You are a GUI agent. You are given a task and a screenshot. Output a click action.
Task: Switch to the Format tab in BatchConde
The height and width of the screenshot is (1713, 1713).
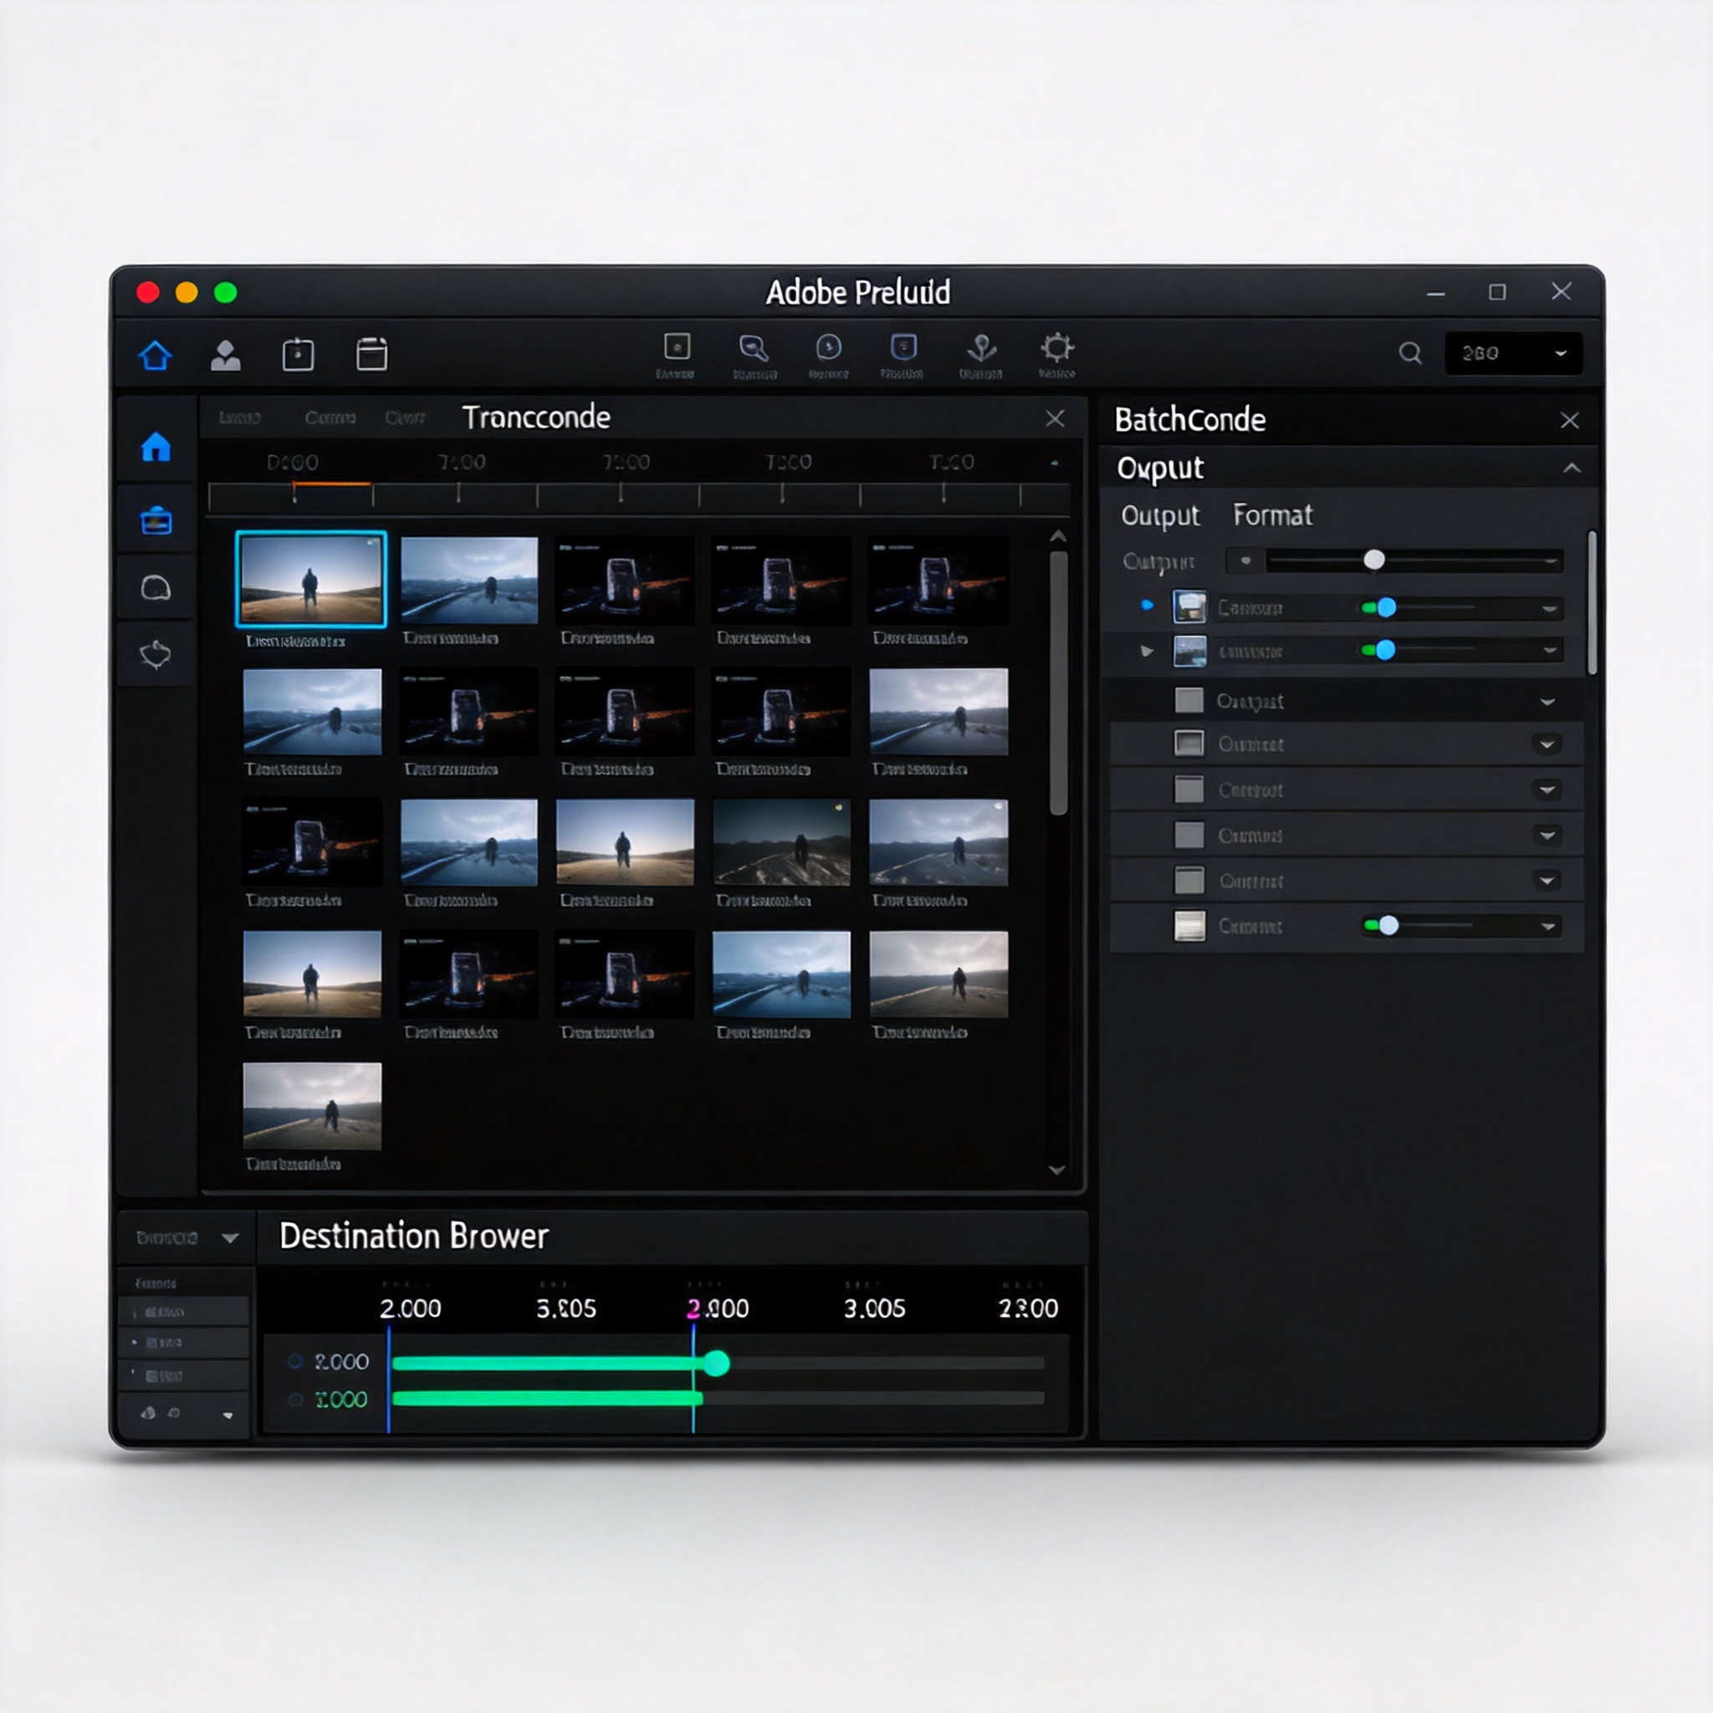tap(1272, 515)
